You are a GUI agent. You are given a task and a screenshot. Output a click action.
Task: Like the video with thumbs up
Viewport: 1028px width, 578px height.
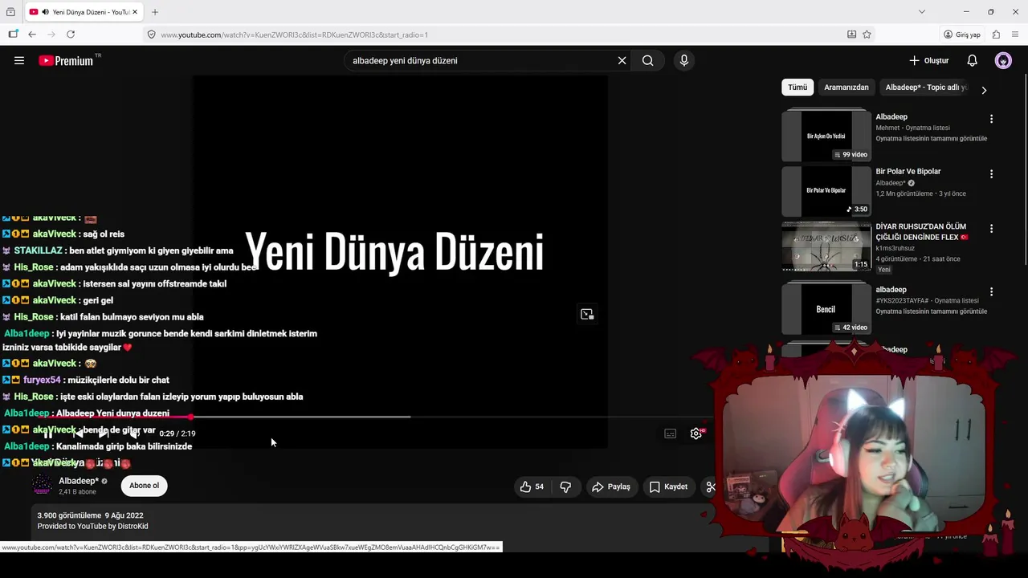(x=532, y=486)
